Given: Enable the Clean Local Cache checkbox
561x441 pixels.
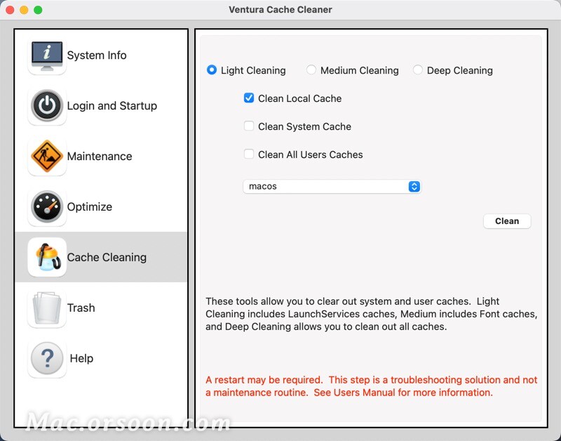Looking at the screenshot, I should pyautogui.click(x=249, y=98).
